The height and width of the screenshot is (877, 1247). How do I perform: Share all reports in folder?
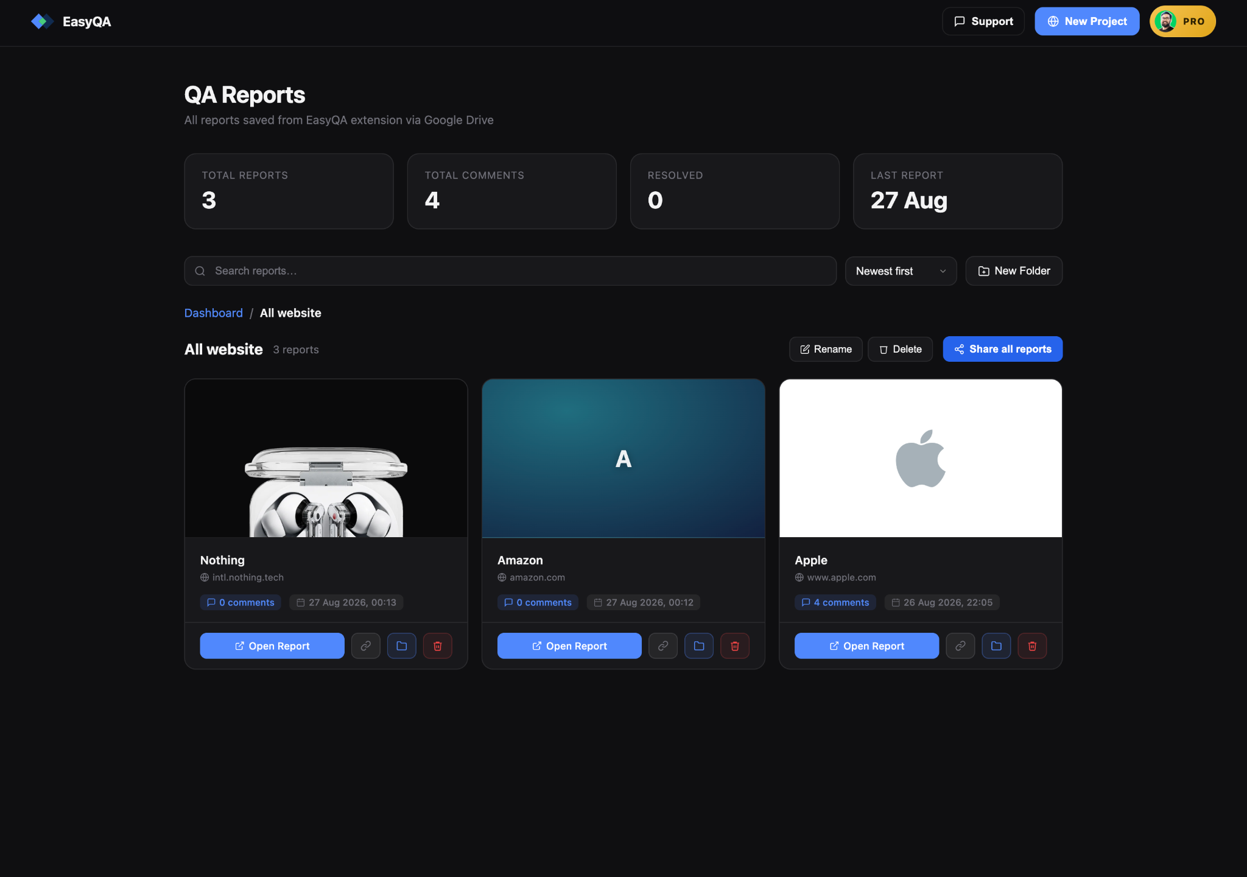[x=1003, y=349]
